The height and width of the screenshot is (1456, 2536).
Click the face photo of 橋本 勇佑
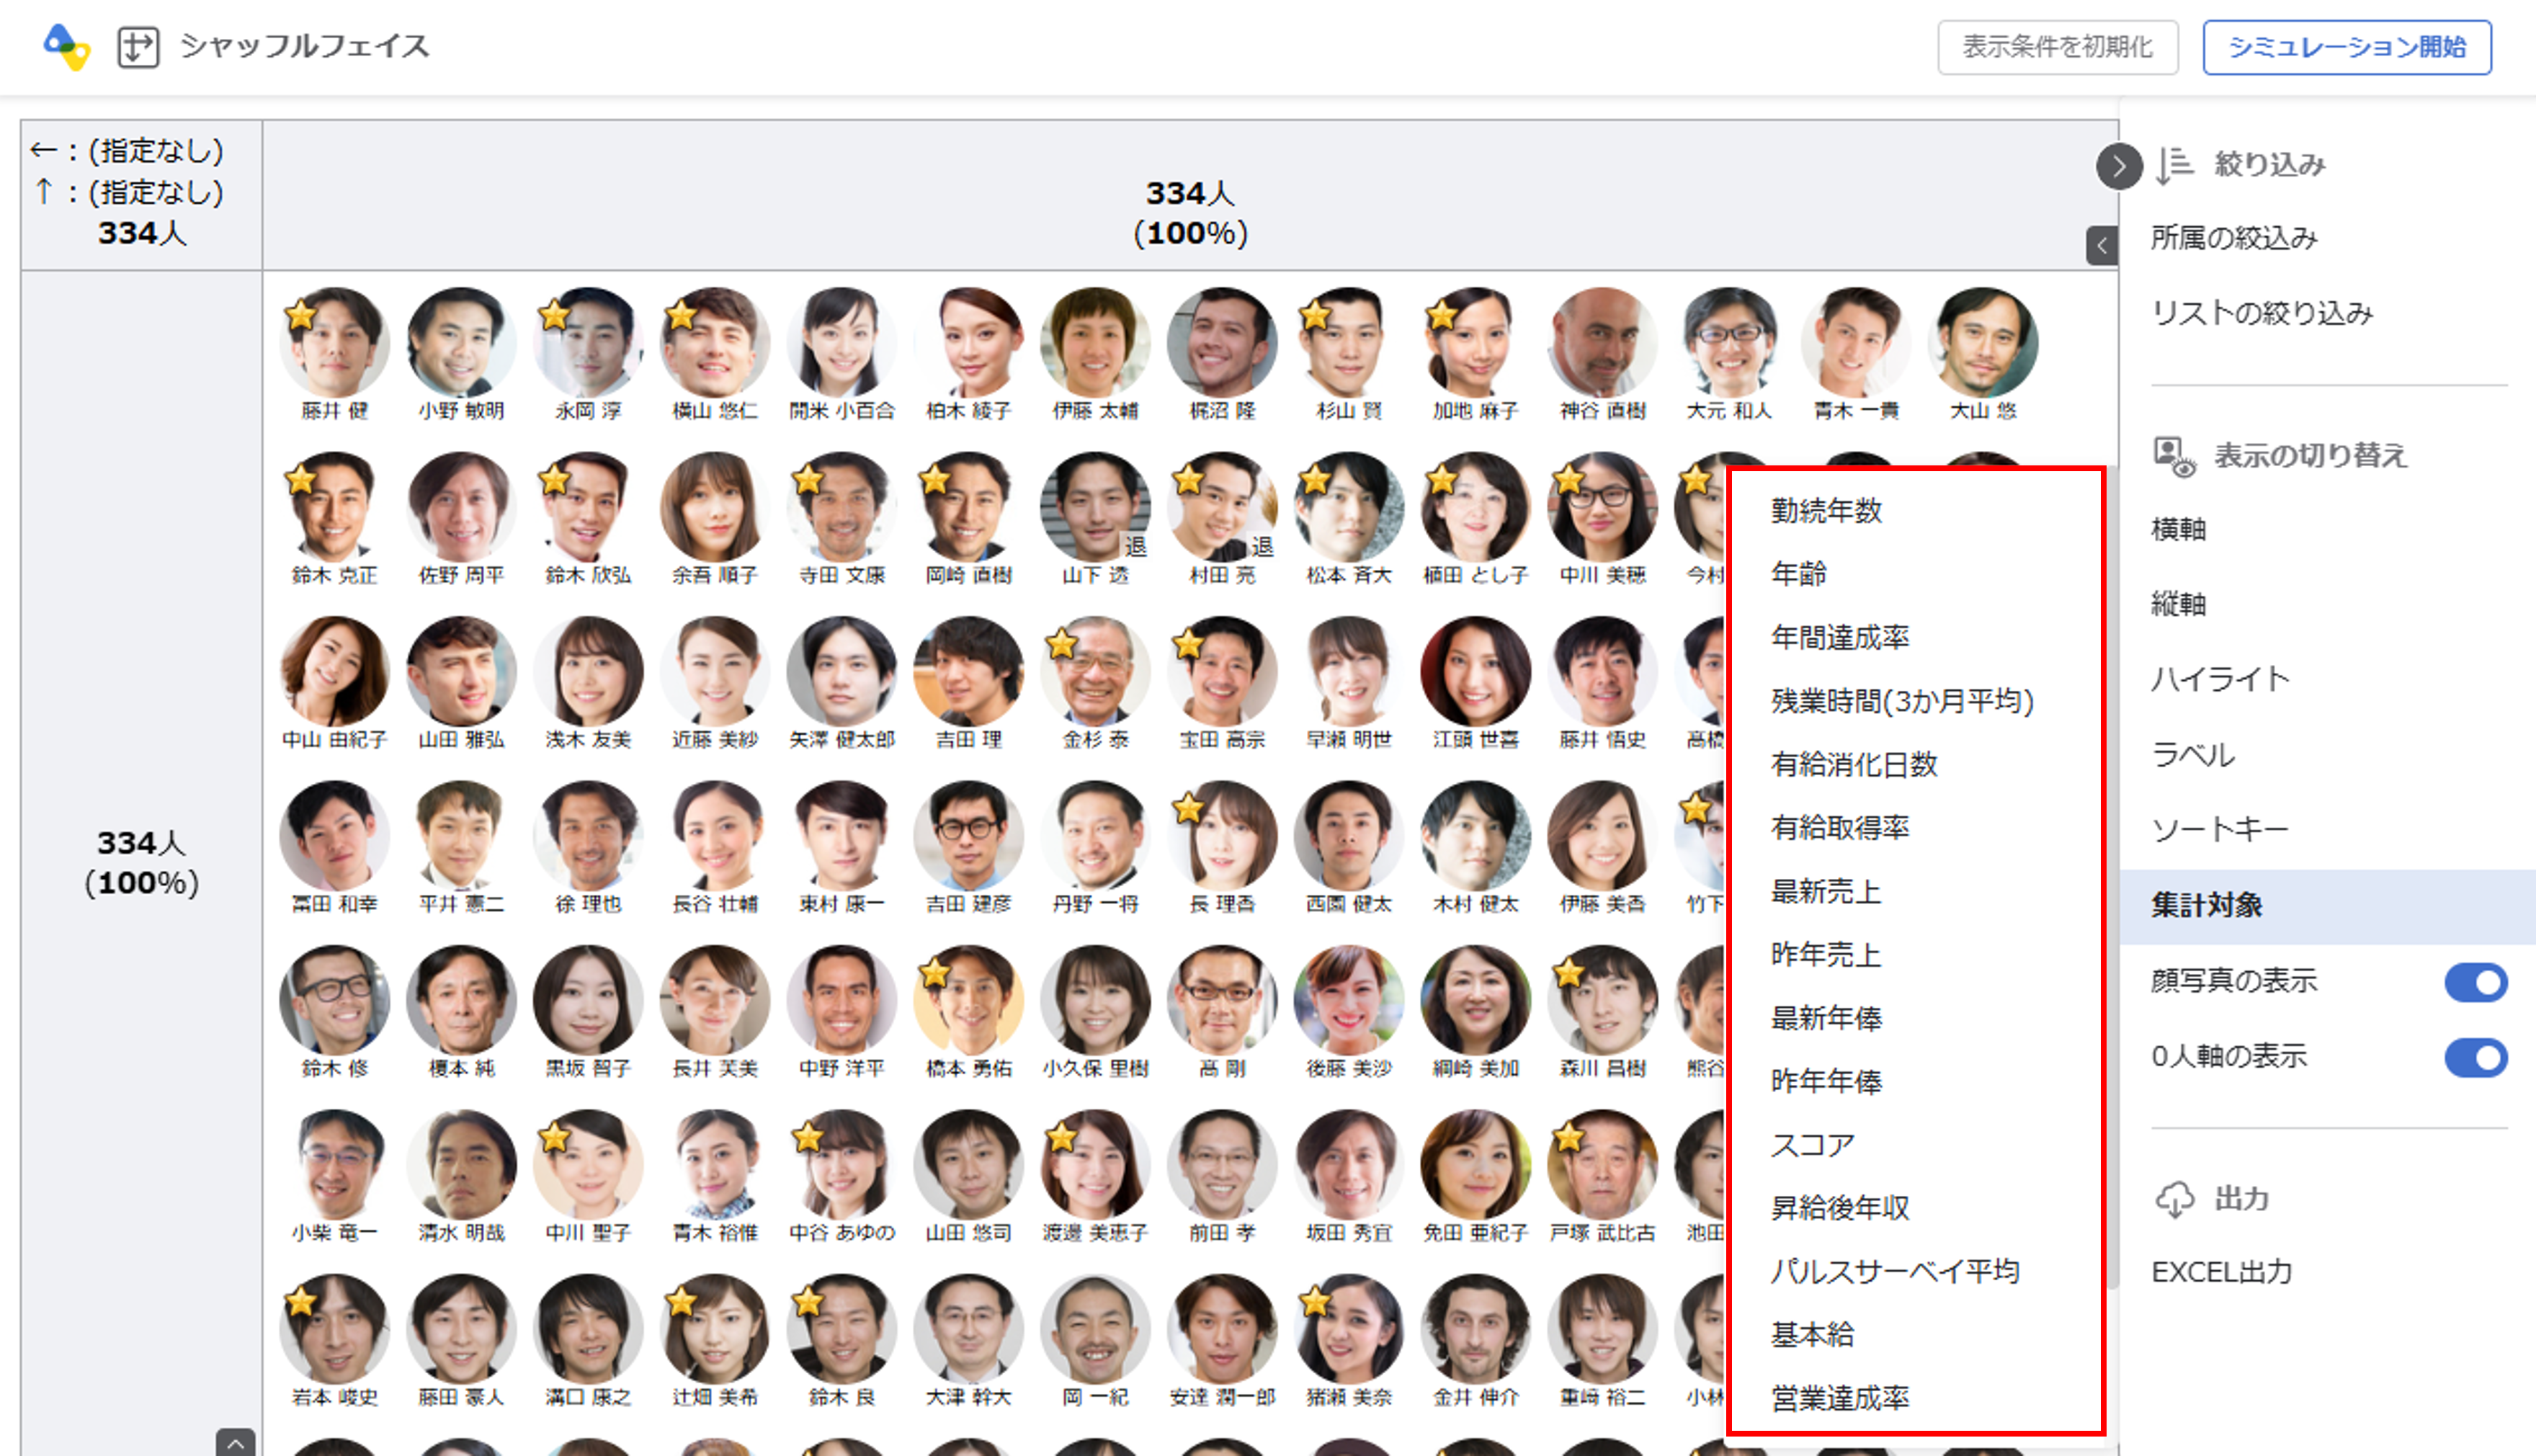click(x=968, y=1000)
